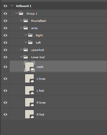The width and height of the screenshot is (107, 135).
Task: Select the Group 1 layer name
Action: [x=32, y=14]
